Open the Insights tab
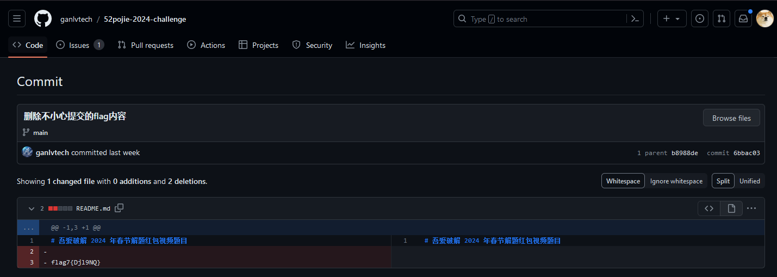Viewport: 777px width, 277px height. click(365, 45)
